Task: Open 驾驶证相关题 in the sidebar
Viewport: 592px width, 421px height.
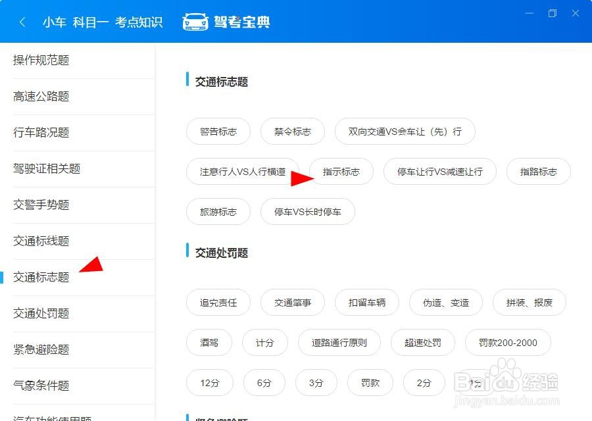Action: (x=78, y=169)
